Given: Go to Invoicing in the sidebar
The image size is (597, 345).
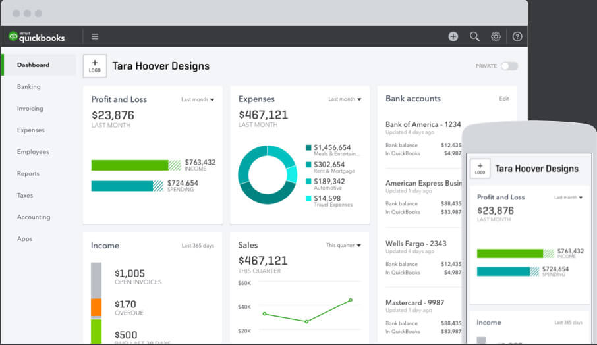Looking at the screenshot, I should pyautogui.click(x=30, y=109).
